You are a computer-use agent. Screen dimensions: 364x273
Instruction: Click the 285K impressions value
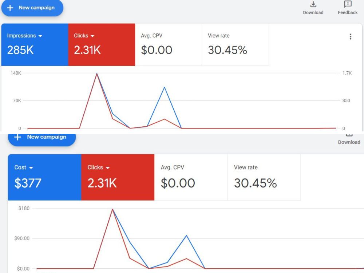pyautogui.click(x=20, y=50)
